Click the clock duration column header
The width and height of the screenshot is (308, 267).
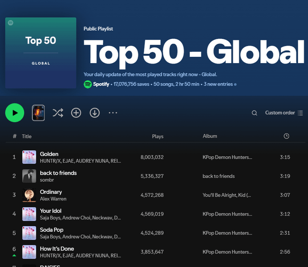(x=286, y=136)
